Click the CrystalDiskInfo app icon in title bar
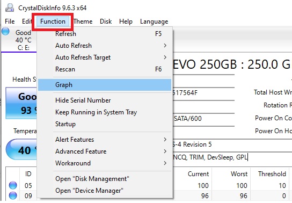 [10, 8]
